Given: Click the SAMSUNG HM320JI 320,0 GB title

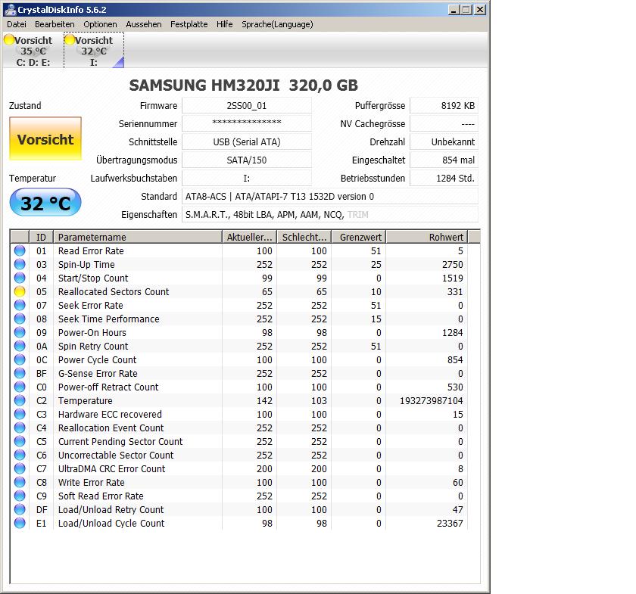Looking at the screenshot, I should (x=243, y=86).
